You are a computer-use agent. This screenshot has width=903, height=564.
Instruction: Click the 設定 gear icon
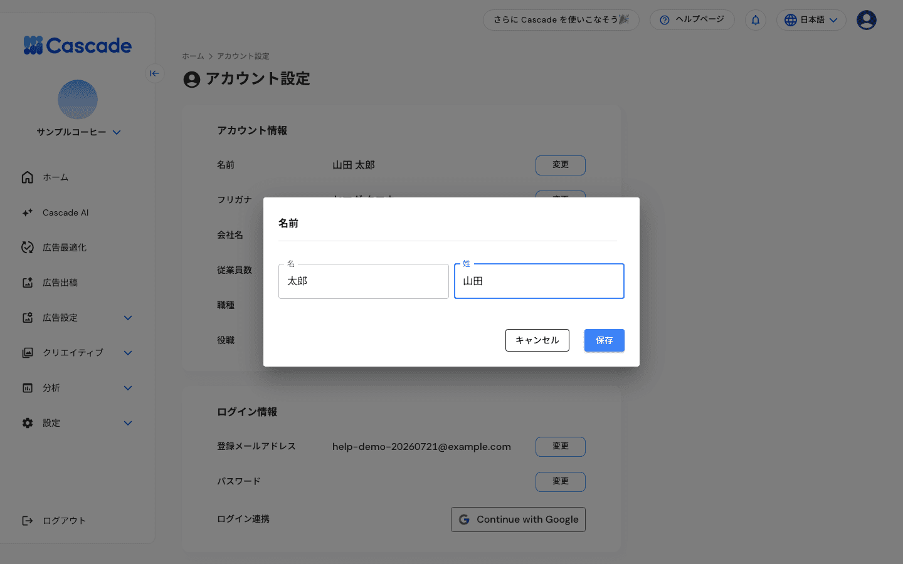28,423
